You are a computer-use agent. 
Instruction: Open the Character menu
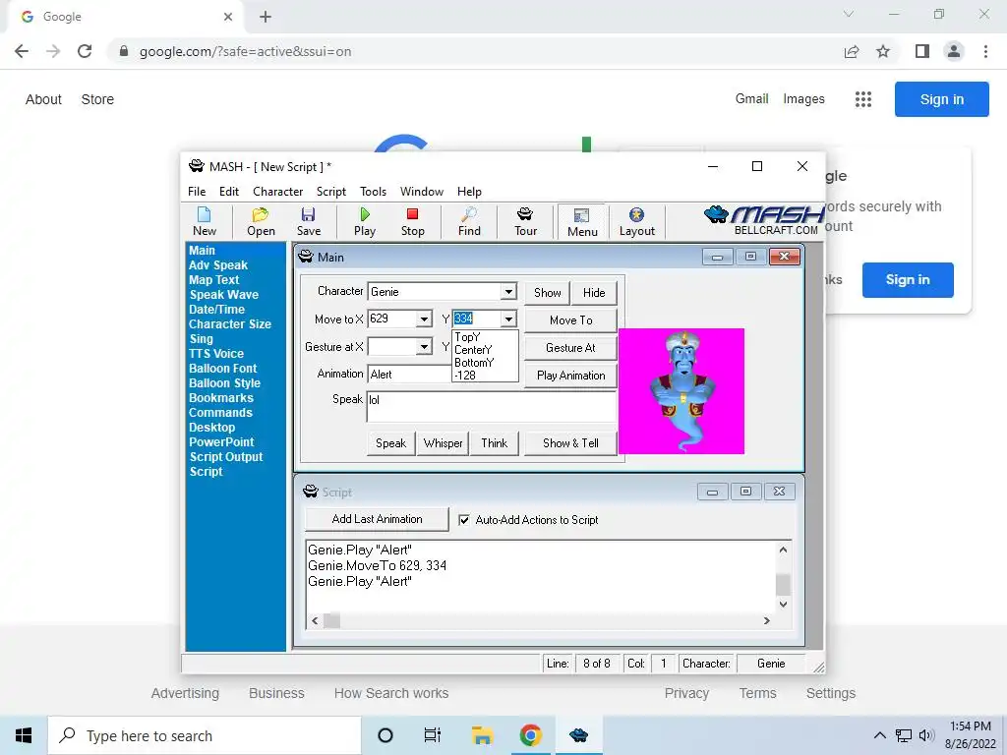tap(277, 192)
